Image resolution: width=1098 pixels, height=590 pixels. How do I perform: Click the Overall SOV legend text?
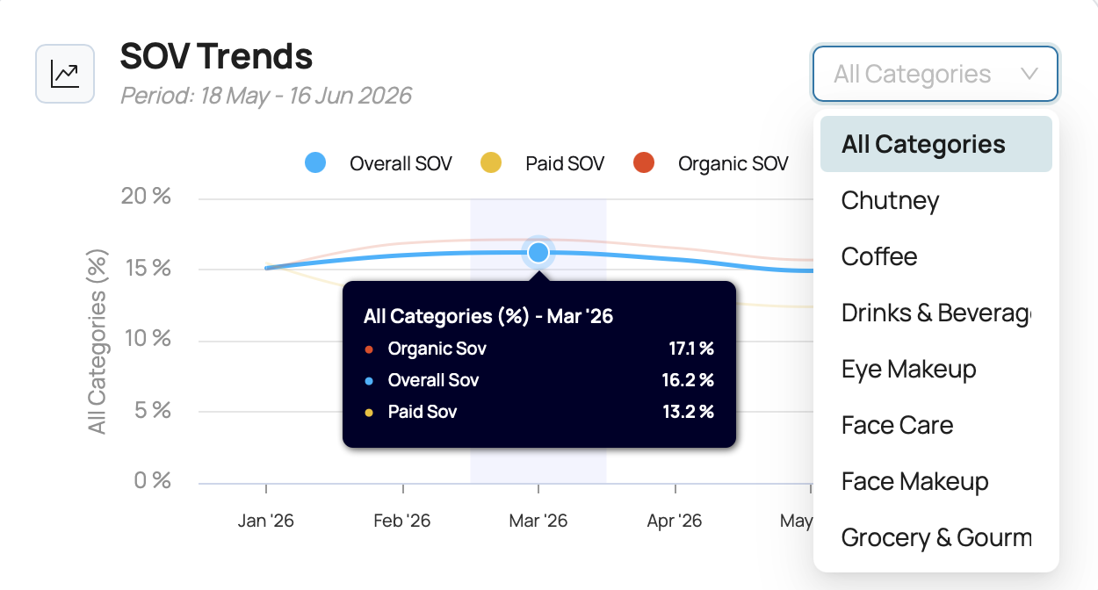point(401,163)
